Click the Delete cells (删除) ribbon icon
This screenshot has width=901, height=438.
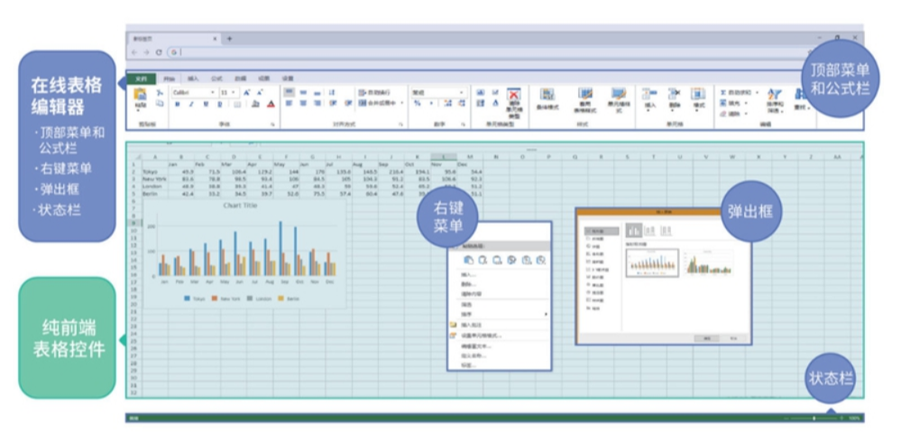674,99
